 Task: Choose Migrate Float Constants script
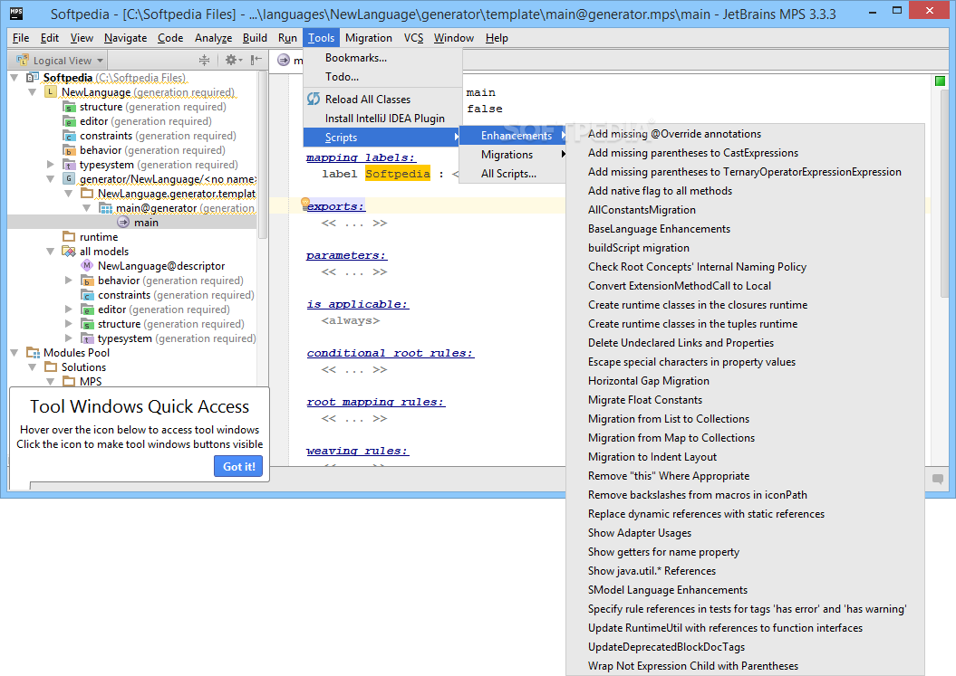pyautogui.click(x=745, y=399)
